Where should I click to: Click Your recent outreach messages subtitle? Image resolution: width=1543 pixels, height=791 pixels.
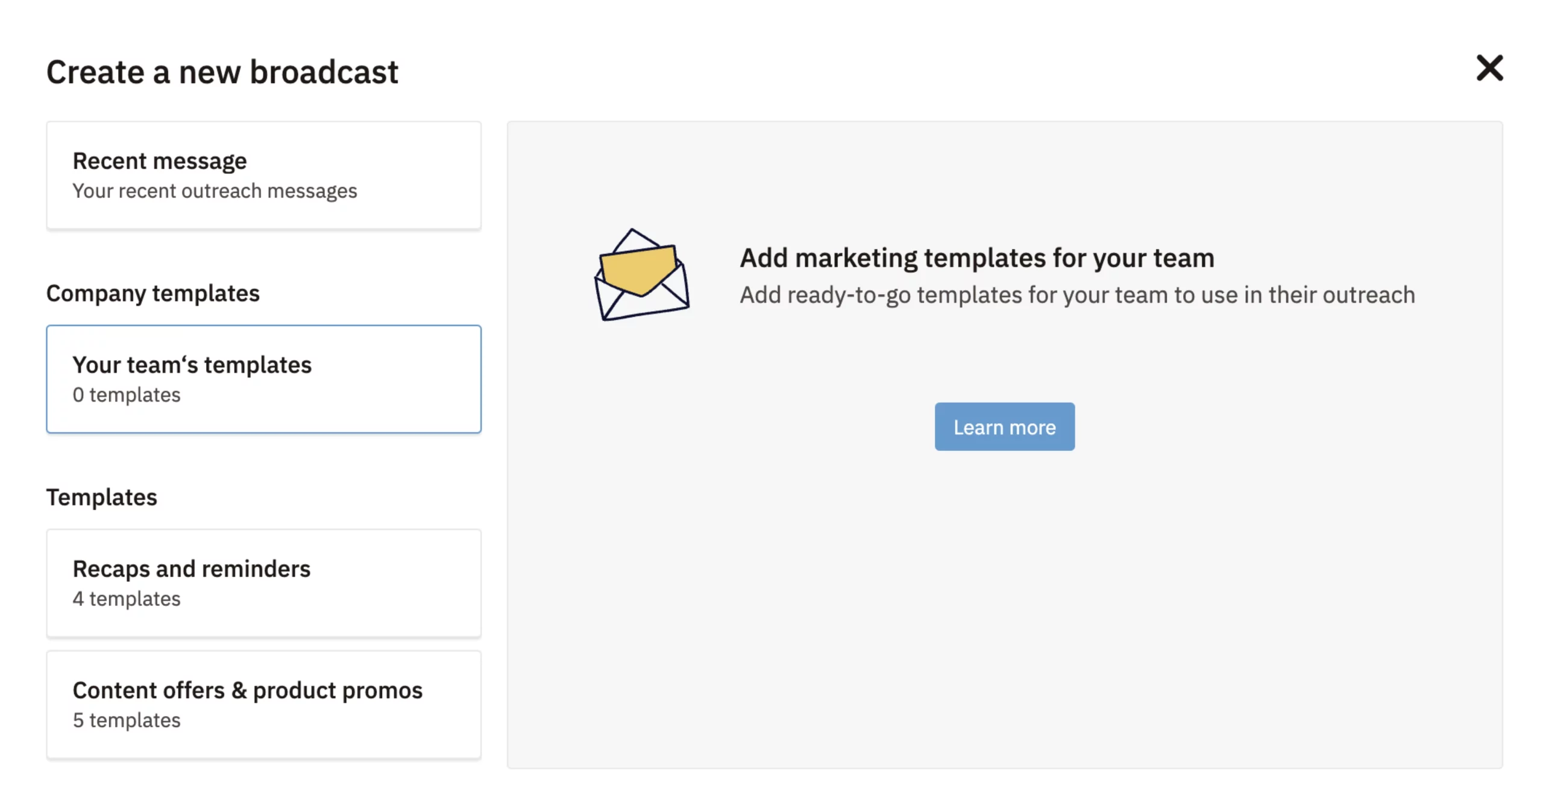[215, 191]
